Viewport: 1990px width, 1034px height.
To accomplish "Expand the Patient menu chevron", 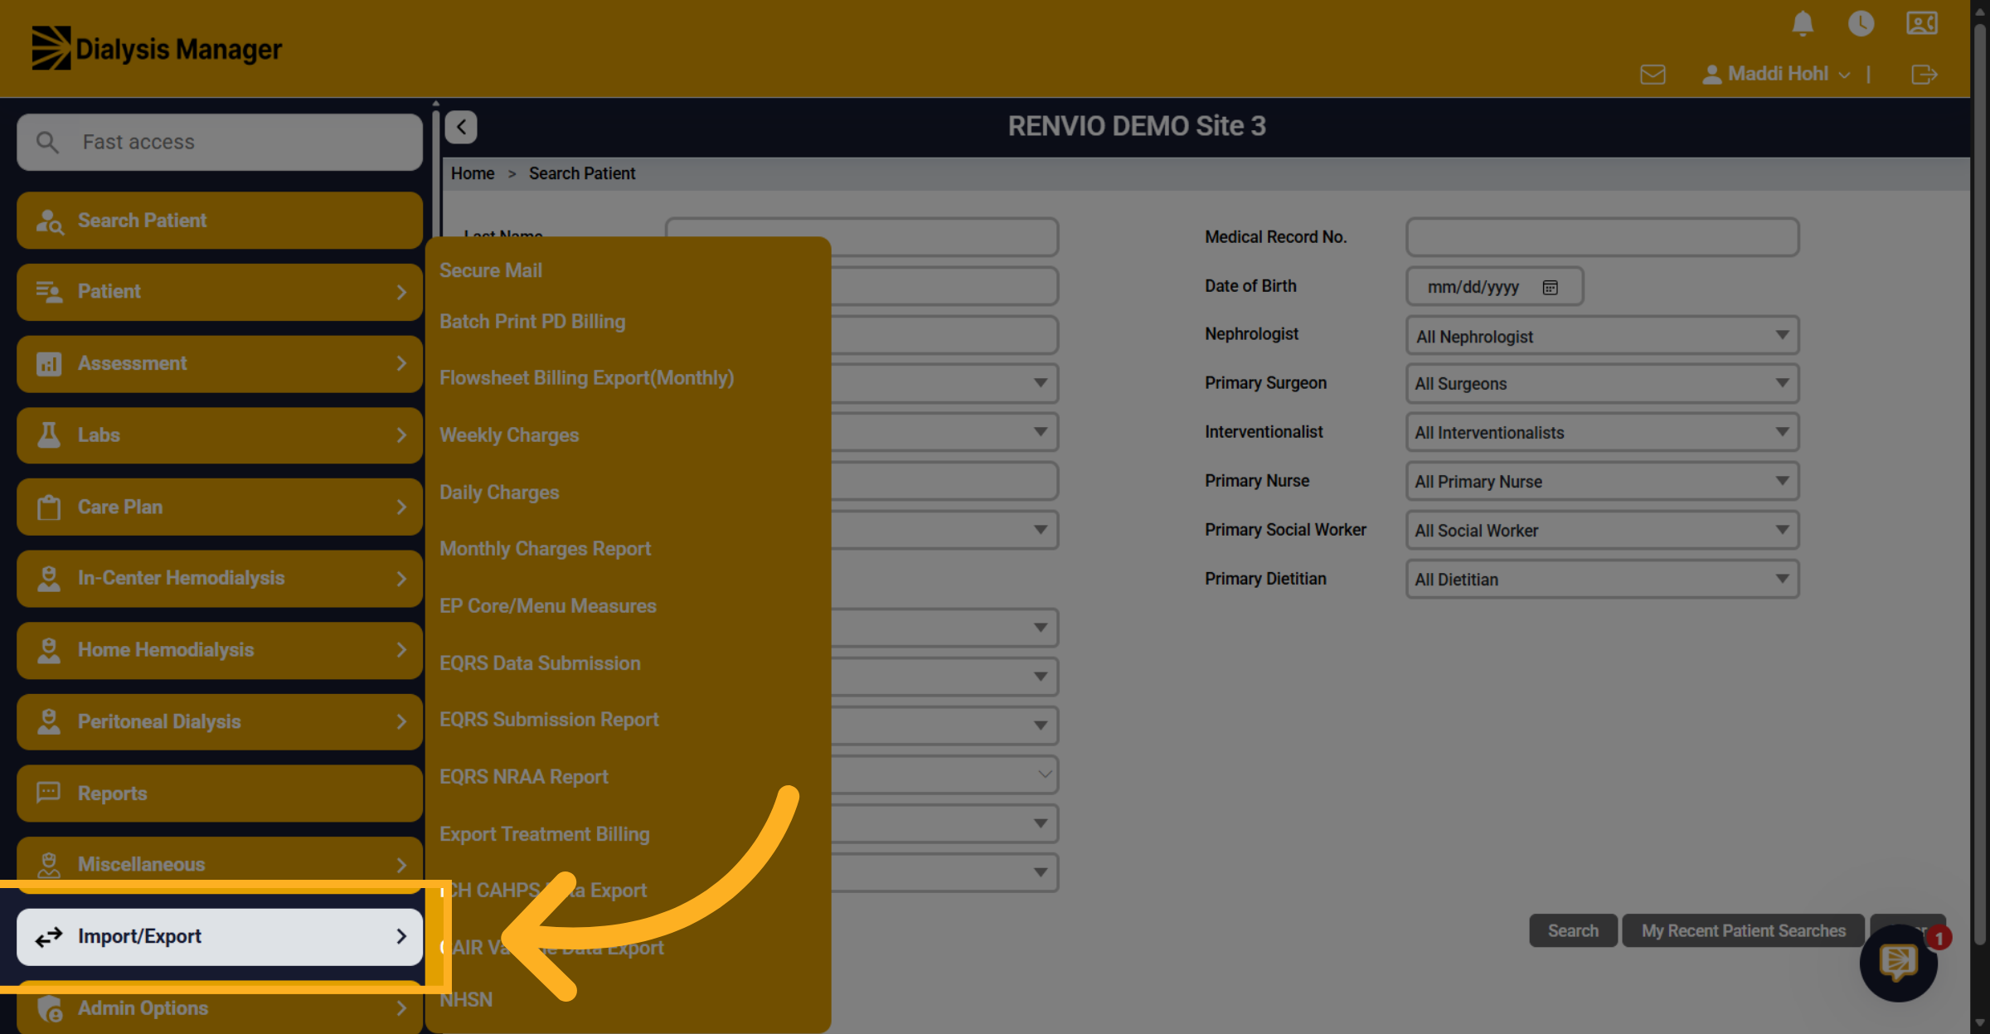I will tap(401, 292).
